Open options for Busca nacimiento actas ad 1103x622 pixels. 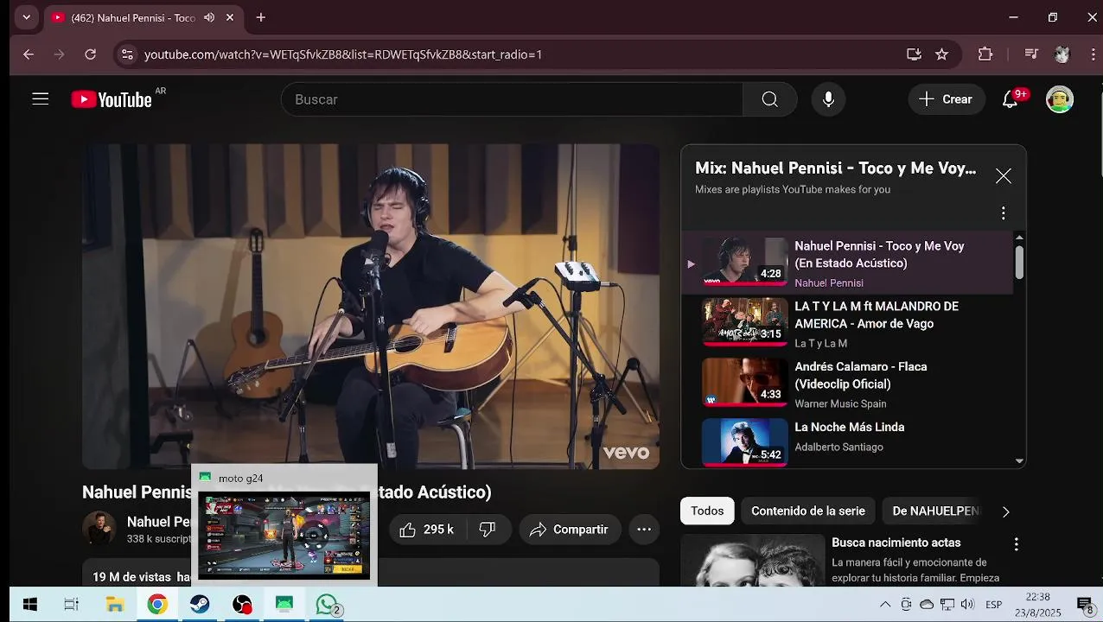[x=1016, y=544]
